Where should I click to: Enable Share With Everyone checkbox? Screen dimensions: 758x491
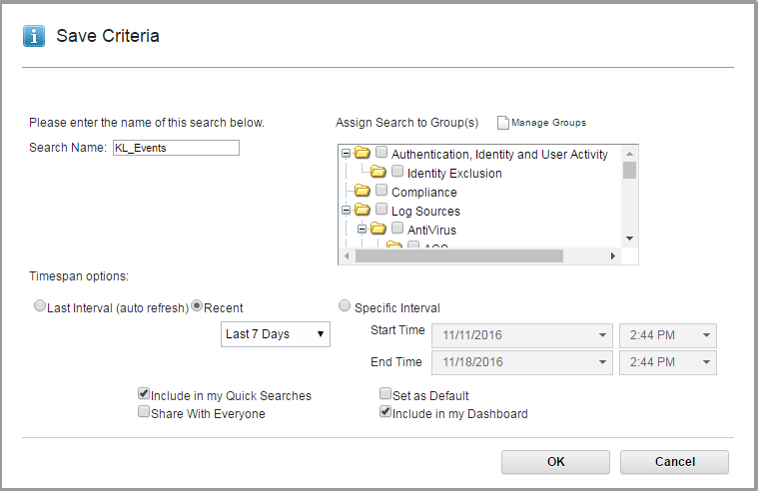(144, 412)
